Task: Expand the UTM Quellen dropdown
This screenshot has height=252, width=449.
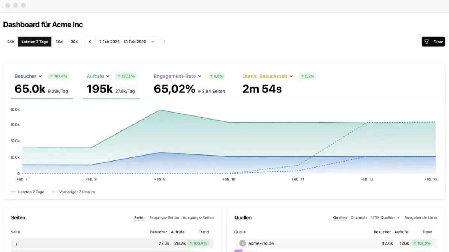Action: pyautogui.click(x=385, y=218)
